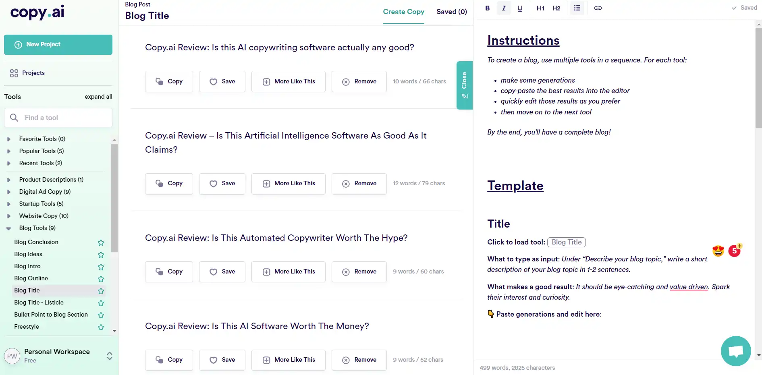Open Blog Outline tool

(31, 278)
